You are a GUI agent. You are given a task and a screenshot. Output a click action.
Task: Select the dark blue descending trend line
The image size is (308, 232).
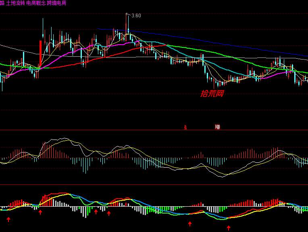click(202, 41)
